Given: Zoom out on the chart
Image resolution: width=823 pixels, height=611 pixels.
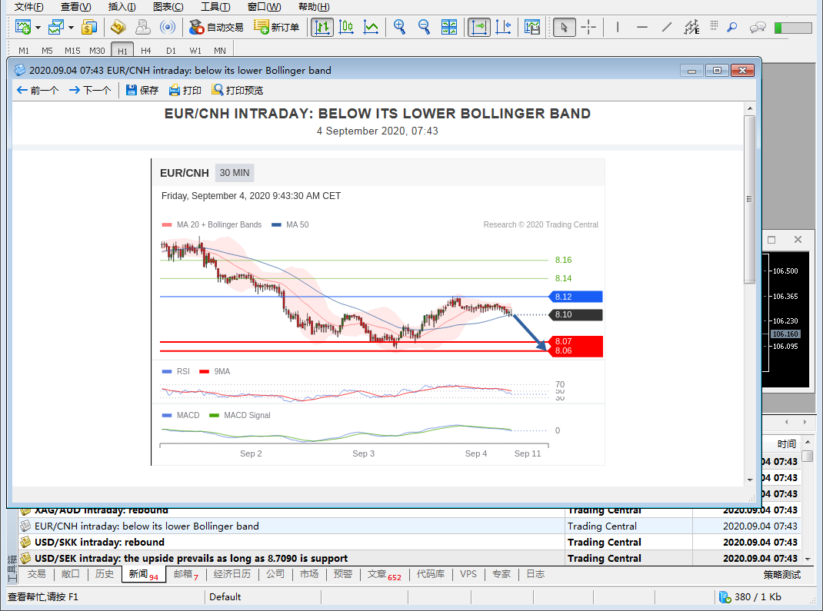Looking at the screenshot, I should click(x=424, y=27).
